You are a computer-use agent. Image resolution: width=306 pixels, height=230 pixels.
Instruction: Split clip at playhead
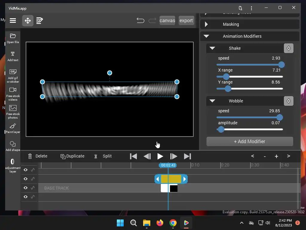[x=103, y=156]
